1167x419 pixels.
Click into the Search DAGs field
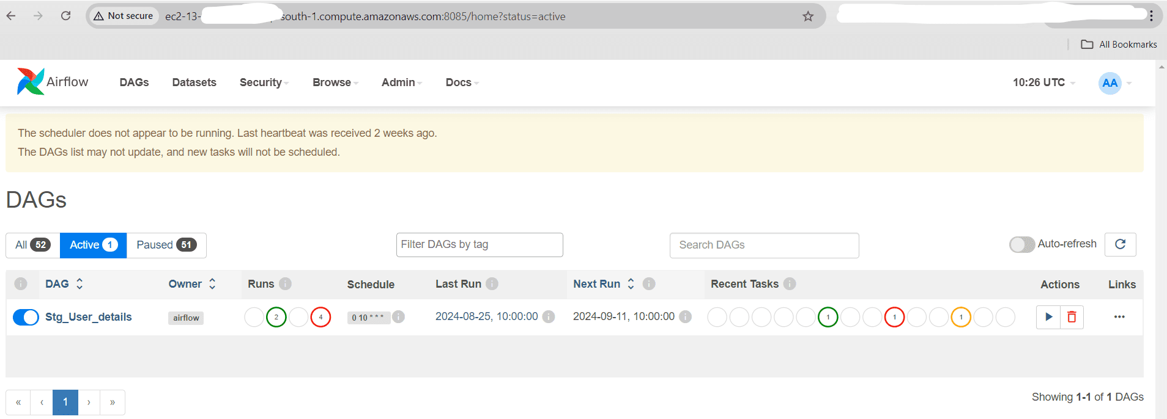764,245
